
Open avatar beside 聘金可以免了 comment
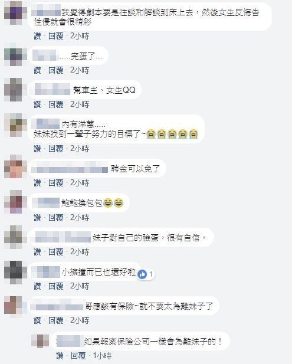pos(13,166)
